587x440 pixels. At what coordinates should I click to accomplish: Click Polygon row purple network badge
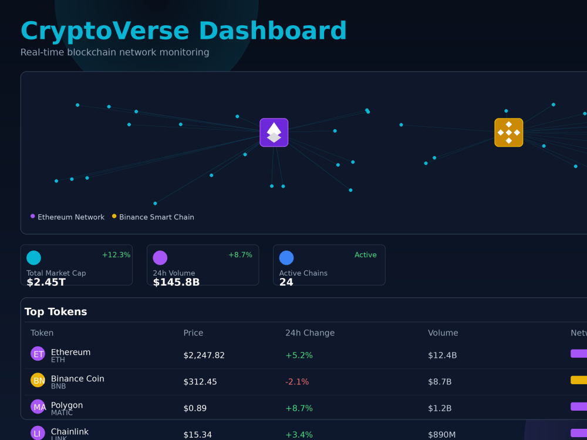(579, 407)
